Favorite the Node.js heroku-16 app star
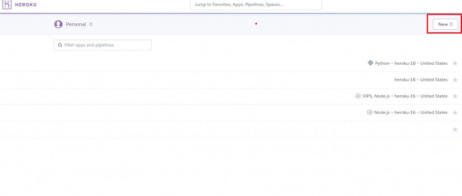This screenshot has width=462, height=196. pos(455,113)
